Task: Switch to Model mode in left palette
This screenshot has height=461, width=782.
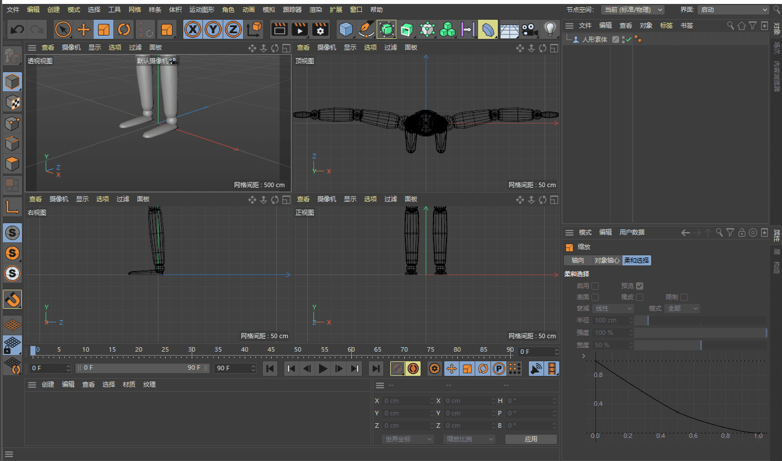Action: click(12, 82)
